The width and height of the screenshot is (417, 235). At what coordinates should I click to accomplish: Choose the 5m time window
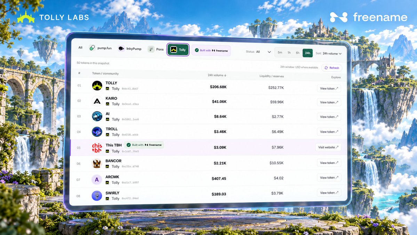click(x=280, y=53)
